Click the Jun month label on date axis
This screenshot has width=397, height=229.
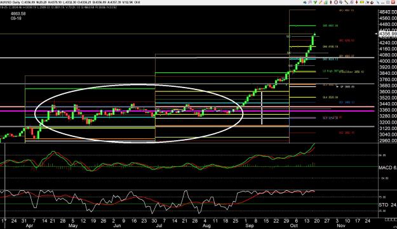click(117, 225)
